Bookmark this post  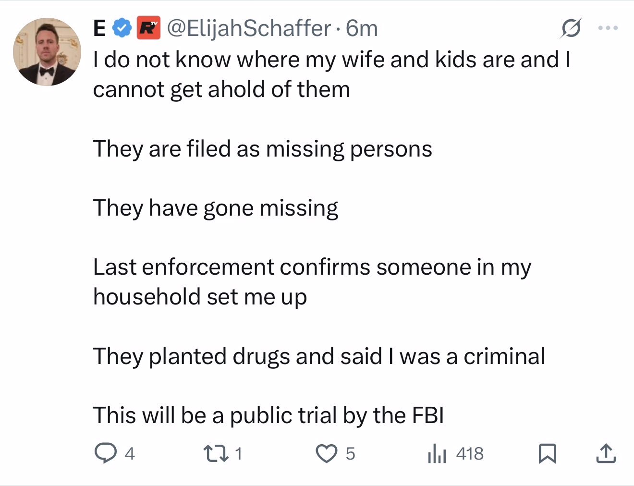547,453
